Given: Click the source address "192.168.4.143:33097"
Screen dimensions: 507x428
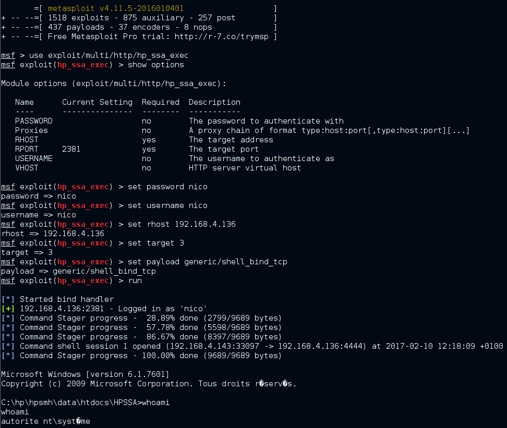Looking at the screenshot, I should 214,346.
